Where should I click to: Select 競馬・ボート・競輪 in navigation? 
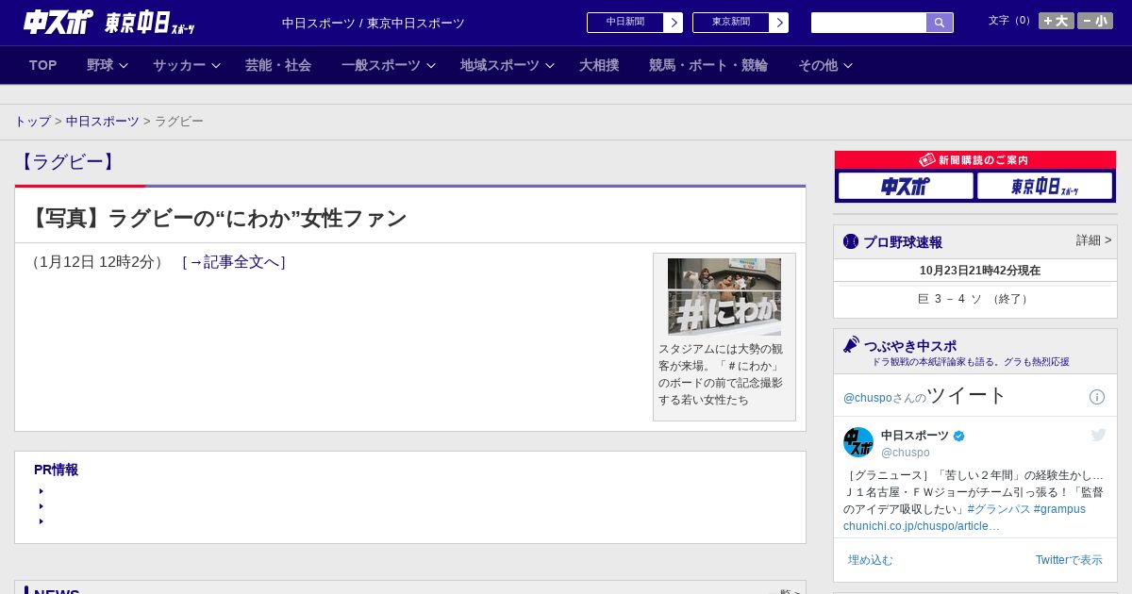click(708, 65)
